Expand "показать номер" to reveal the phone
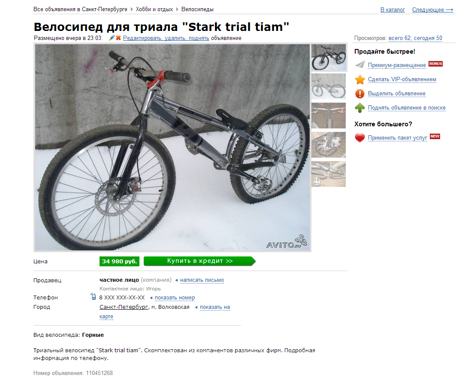This screenshot has width=465, height=378. coord(175,298)
